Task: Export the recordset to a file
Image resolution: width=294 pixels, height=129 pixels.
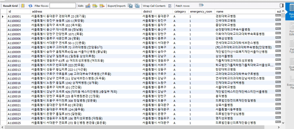Action: click(130, 6)
